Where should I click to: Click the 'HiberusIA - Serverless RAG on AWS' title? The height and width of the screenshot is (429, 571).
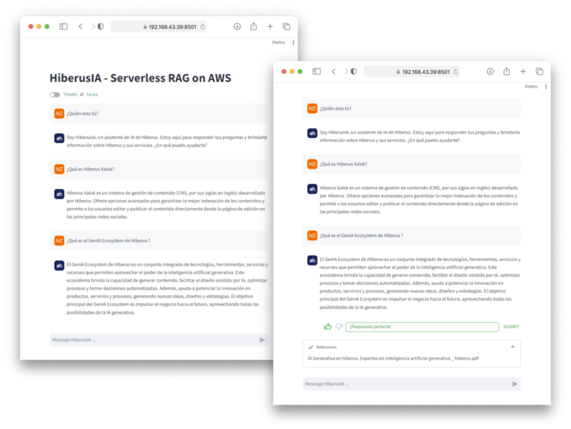[x=140, y=78]
